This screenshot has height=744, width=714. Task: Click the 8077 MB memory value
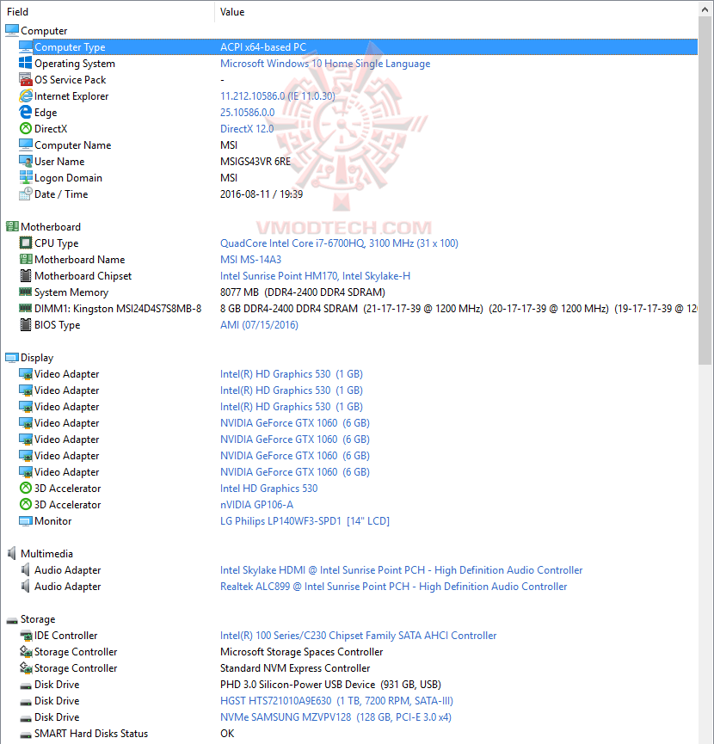coord(303,292)
